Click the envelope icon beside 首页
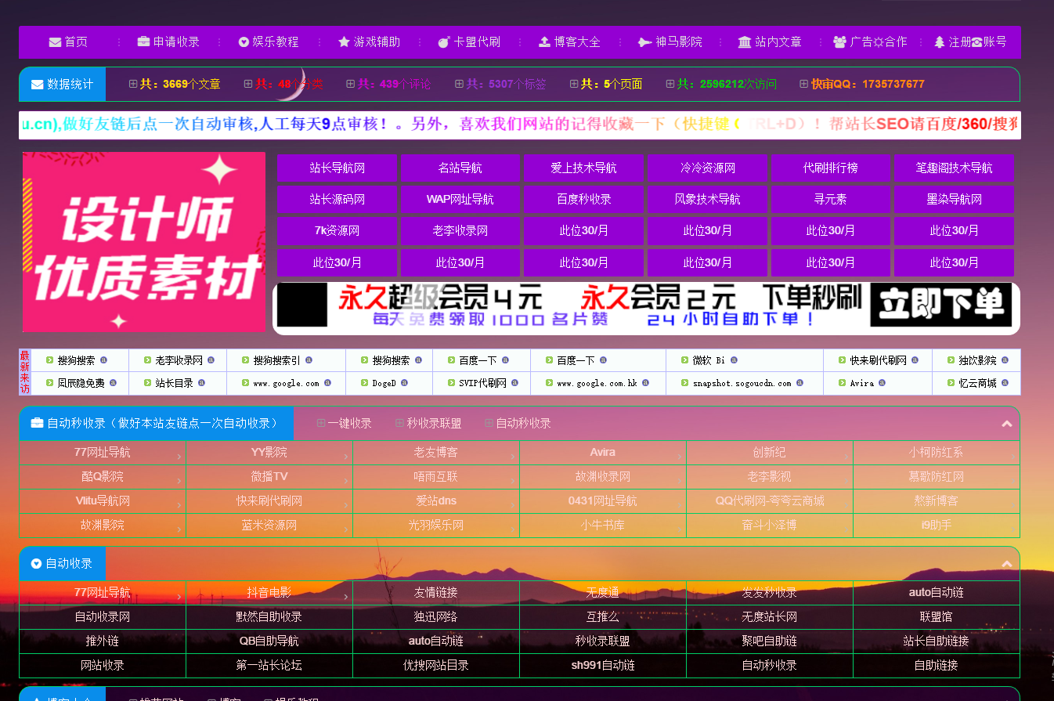1054x701 pixels. pyautogui.click(x=53, y=43)
